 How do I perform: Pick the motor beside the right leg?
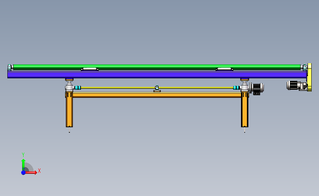coord(257,89)
